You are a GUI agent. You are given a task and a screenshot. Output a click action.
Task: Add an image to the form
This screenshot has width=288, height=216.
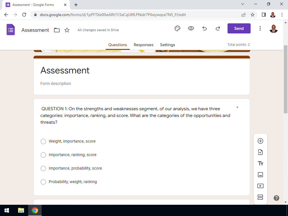pos(260,174)
